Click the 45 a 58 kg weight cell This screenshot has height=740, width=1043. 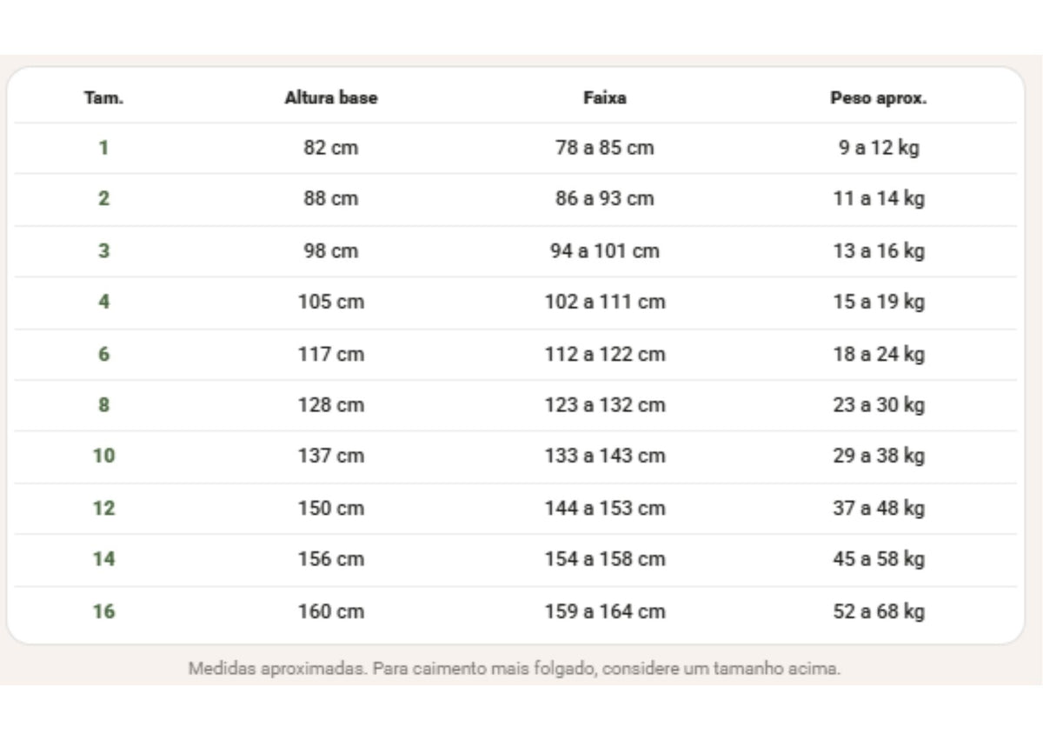pos(879,559)
